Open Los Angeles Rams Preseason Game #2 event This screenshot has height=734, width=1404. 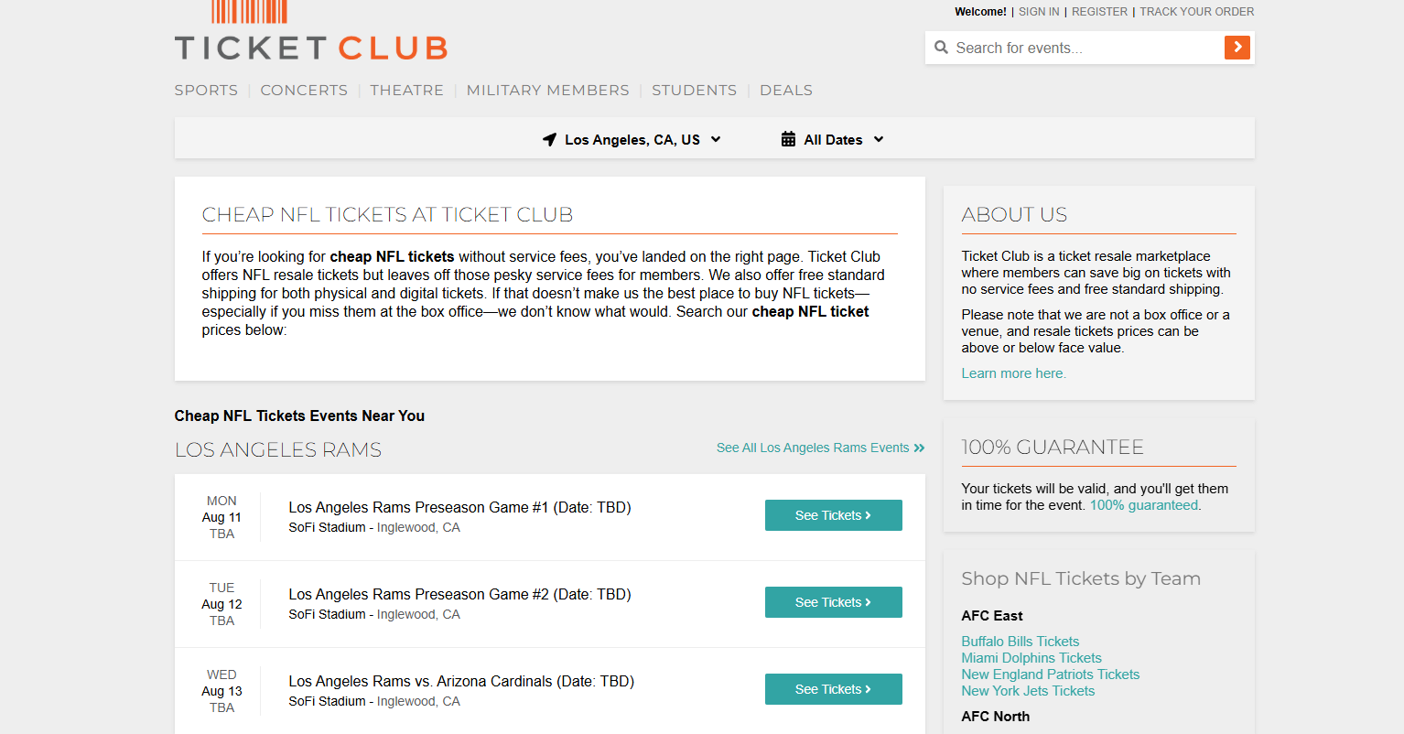pos(459,594)
